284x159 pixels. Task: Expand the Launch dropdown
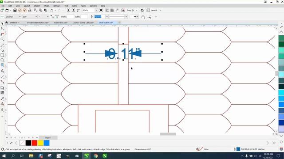(161, 10)
